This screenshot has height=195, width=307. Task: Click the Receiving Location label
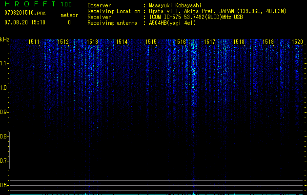pos(114,11)
